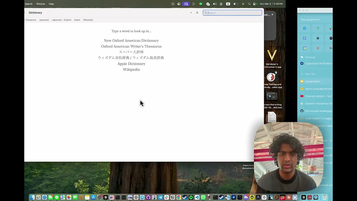
Task: Click the screen recording status icon in menu bar
Action: (x=173, y=4)
